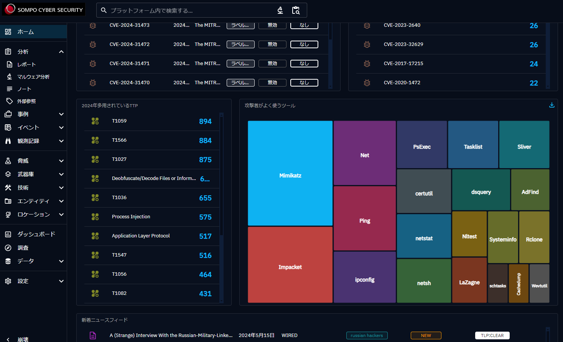The width and height of the screenshot is (563, 342).
Task: Select the LaZagne treemap tile
Action: (x=469, y=280)
